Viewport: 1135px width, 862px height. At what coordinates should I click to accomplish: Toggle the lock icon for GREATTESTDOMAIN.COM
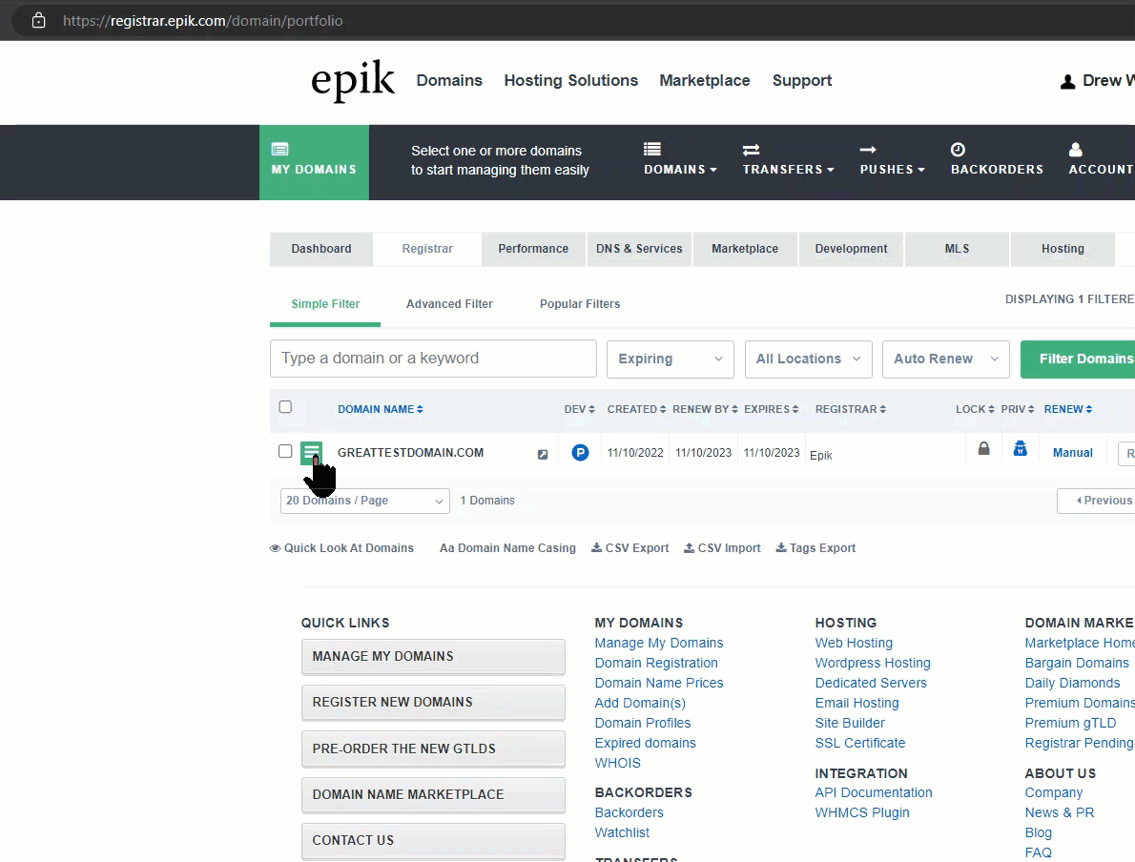[983, 449]
